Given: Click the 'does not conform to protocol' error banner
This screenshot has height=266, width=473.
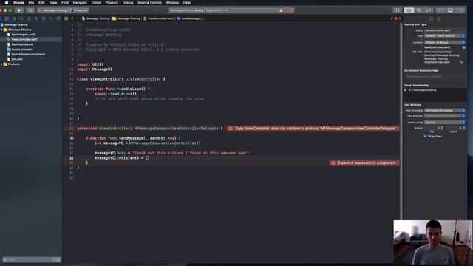Looking at the screenshot, I should coord(313,129).
